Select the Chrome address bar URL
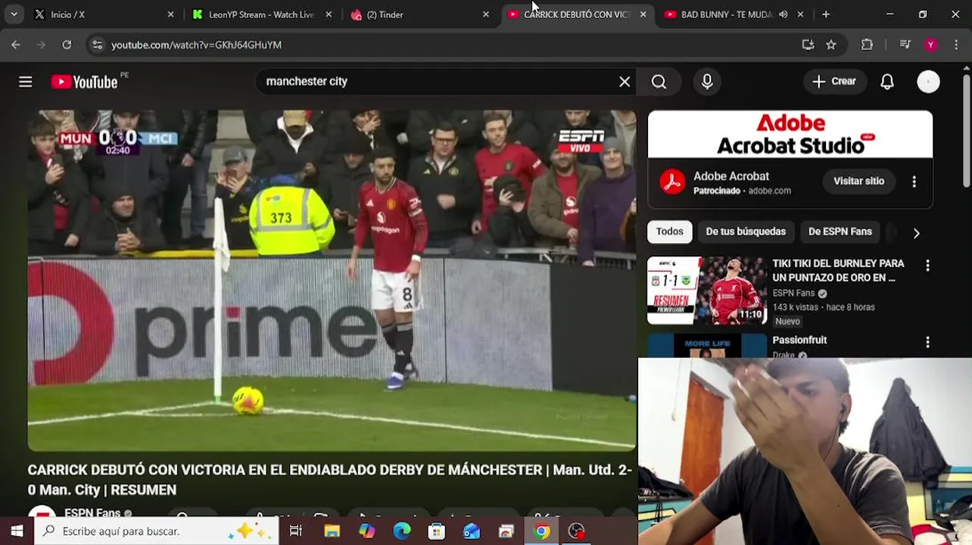 (196, 45)
